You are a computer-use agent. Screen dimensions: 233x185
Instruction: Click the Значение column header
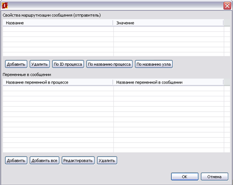point(168,23)
